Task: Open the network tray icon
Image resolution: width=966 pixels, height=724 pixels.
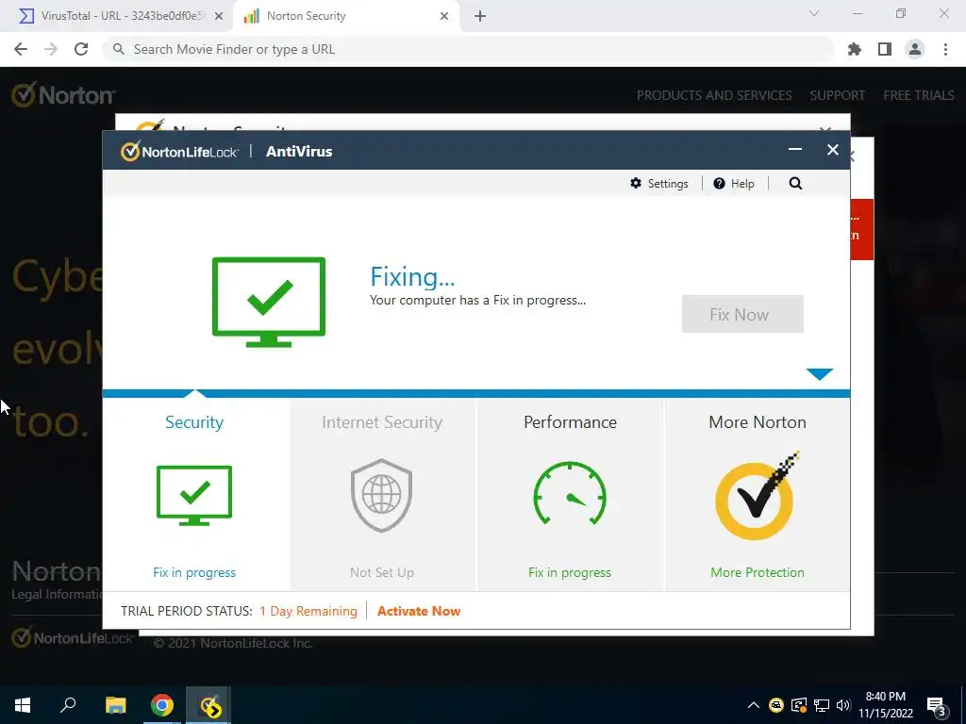Action: [822, 705]
